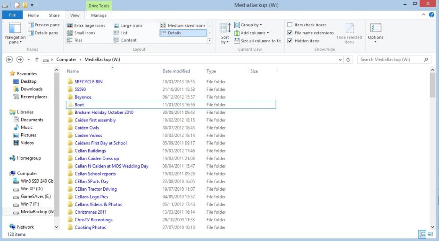The width and height of the screenshot is (439, 241).
Task: Open the Add columns dropdown
Action: (251, 32)
